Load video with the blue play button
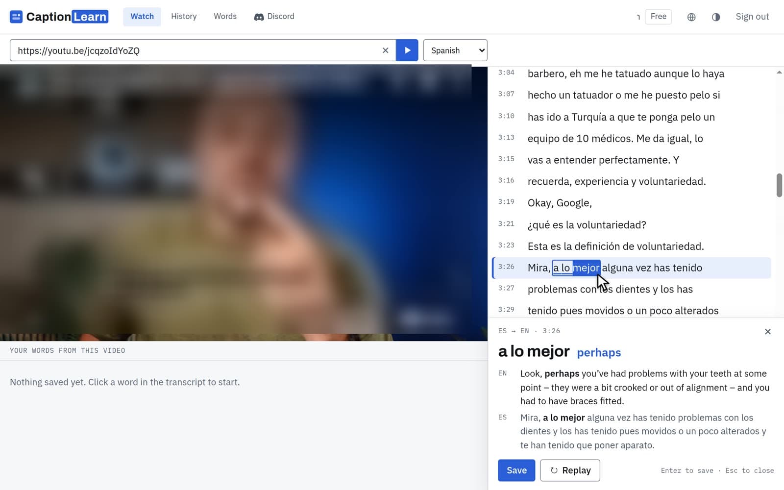 (407, 50)
